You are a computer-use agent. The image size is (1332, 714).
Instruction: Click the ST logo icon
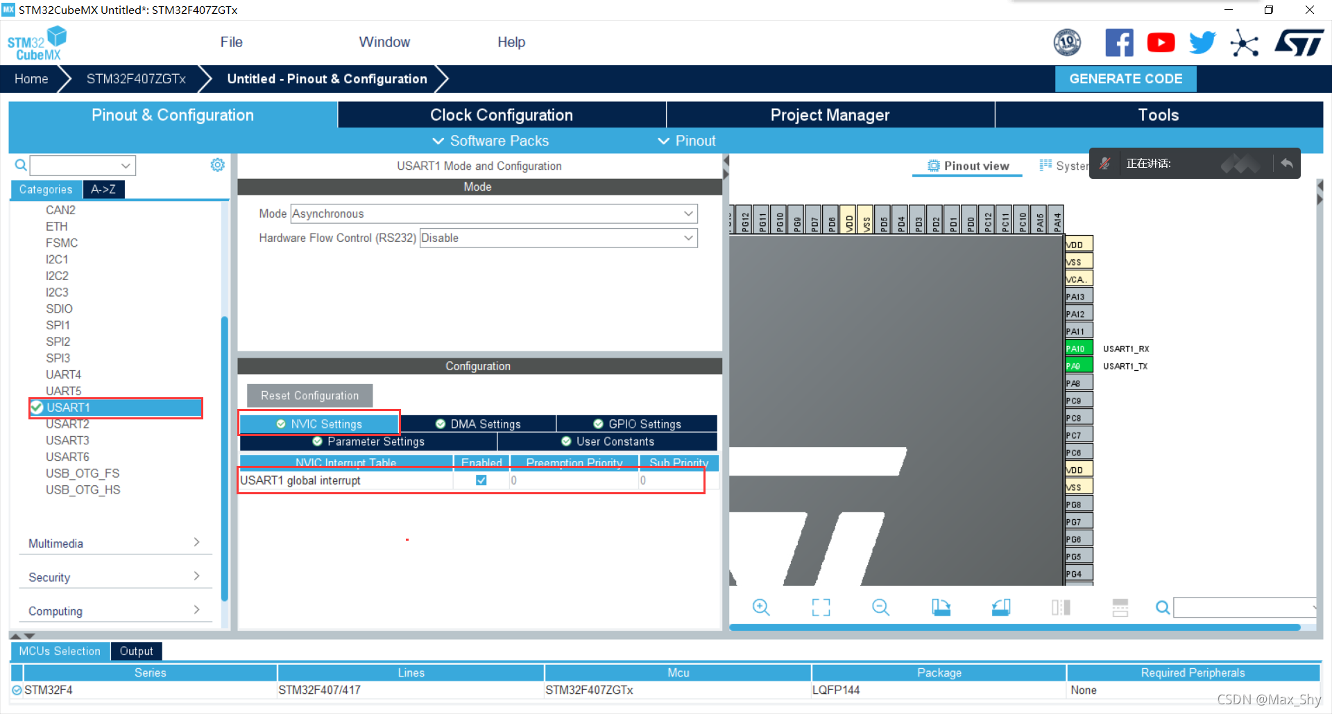coord(1299,43)
